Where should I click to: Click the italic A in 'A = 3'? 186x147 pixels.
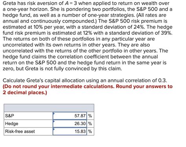[66, 3]
